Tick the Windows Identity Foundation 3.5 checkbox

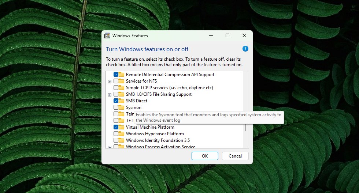pos(116,140)
